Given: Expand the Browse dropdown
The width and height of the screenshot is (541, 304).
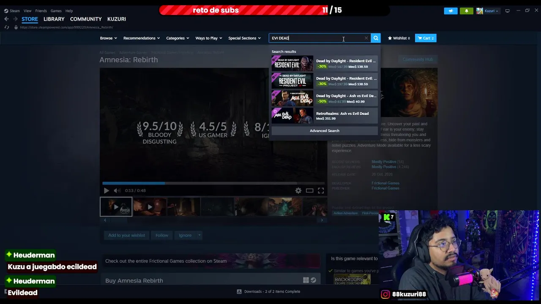Looking at the screenshot, I should pyautogui.click(x=108, y=38).
